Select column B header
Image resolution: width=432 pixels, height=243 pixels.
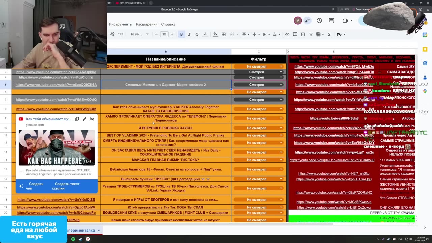(166, 52)
